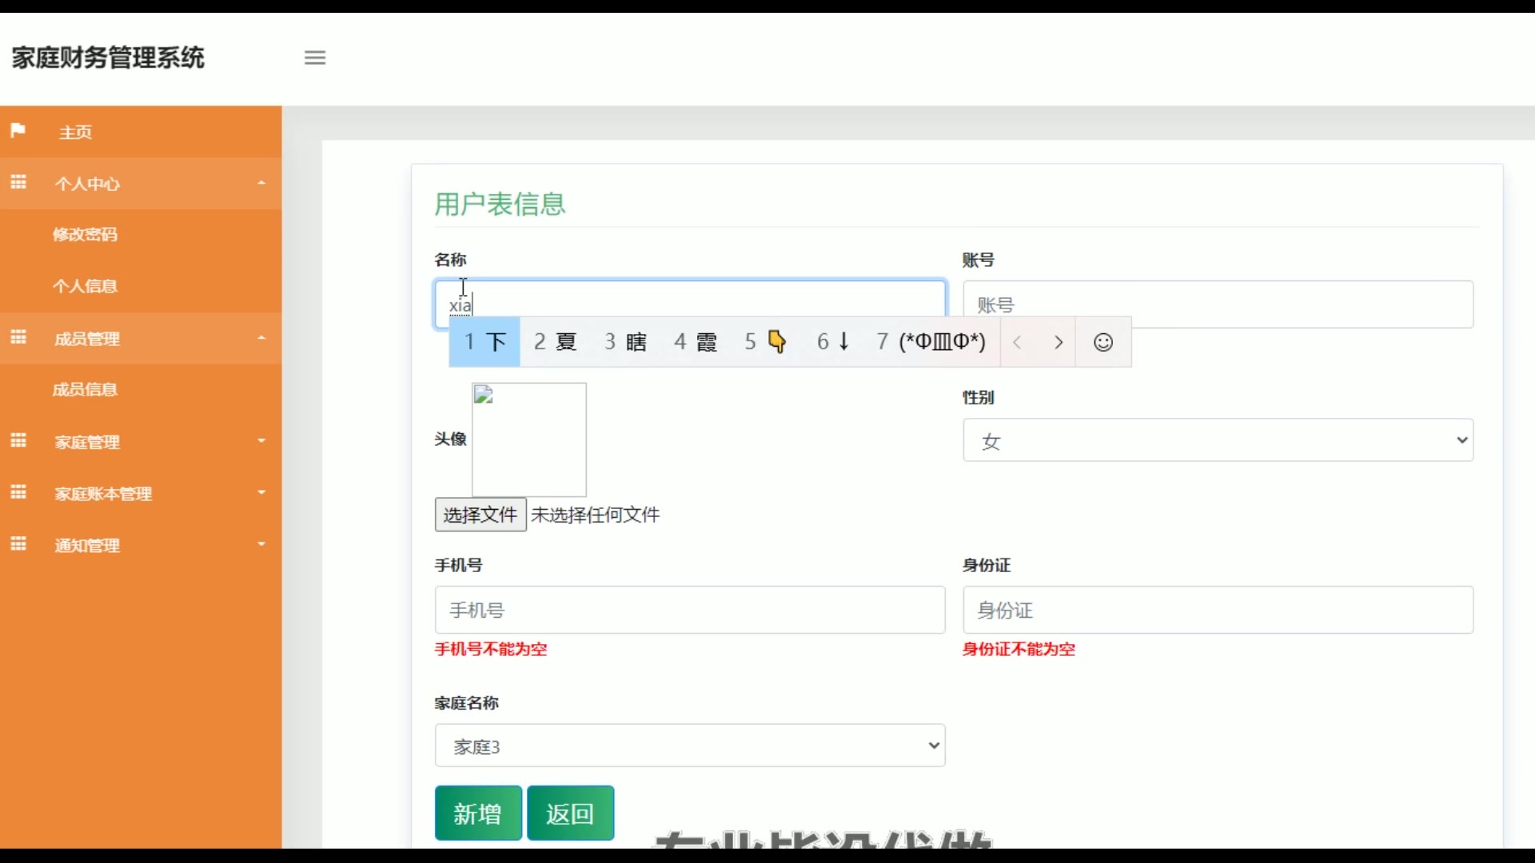Click the green 新增 button

point(478,813)
